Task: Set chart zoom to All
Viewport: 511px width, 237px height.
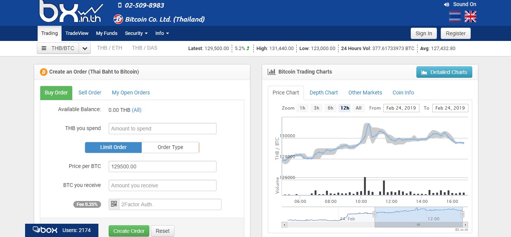Action: 358,108
